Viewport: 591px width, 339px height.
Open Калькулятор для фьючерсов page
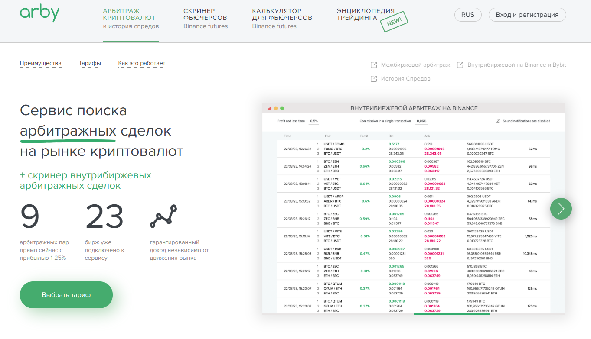coord(282,19)
